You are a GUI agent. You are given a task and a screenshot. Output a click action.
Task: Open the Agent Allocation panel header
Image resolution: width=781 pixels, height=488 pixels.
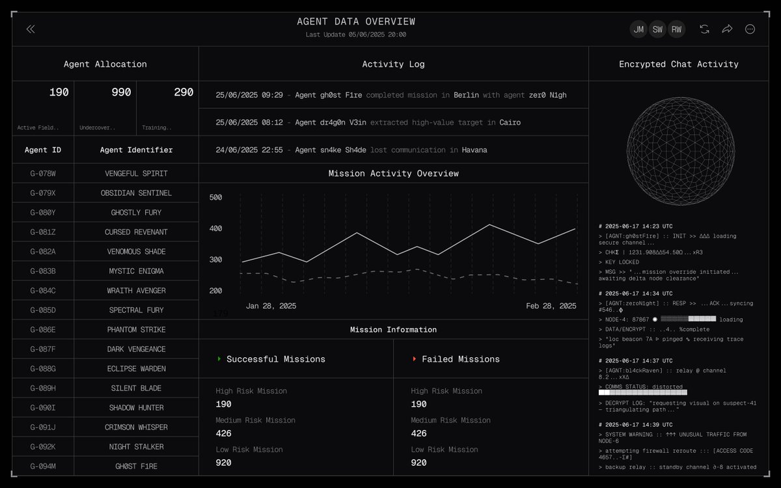coord(105,64)
